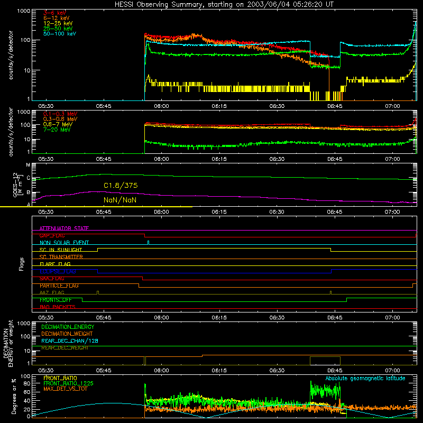Image resolution: width=423 pixels, height=423 pixels.
Task: Click the olive flag spike near 06:44
Action: pos(331,293)
